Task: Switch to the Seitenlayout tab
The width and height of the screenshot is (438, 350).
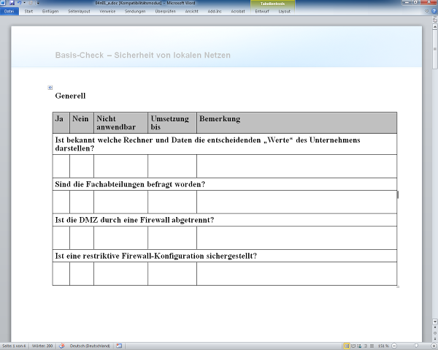Action: 80,12
